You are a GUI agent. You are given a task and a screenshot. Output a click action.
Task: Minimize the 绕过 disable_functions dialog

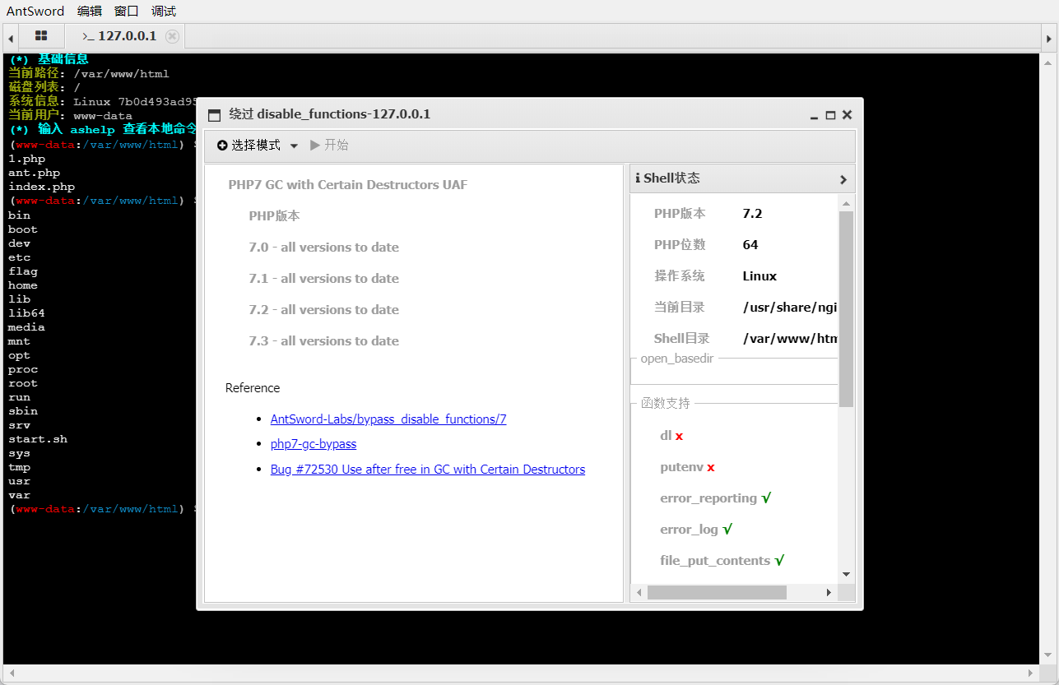tap(814, 115)
